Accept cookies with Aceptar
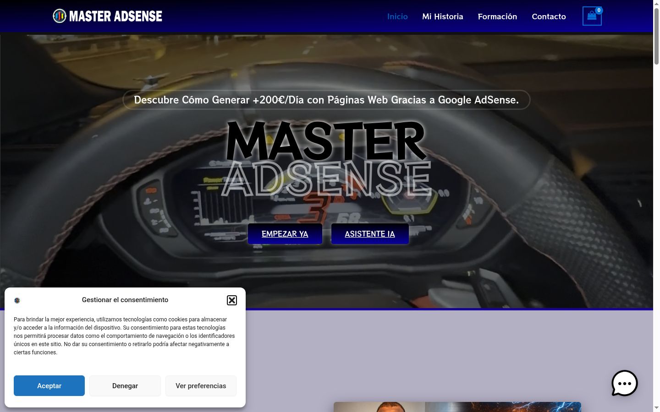The image size is (660, 412). point(49,385)
